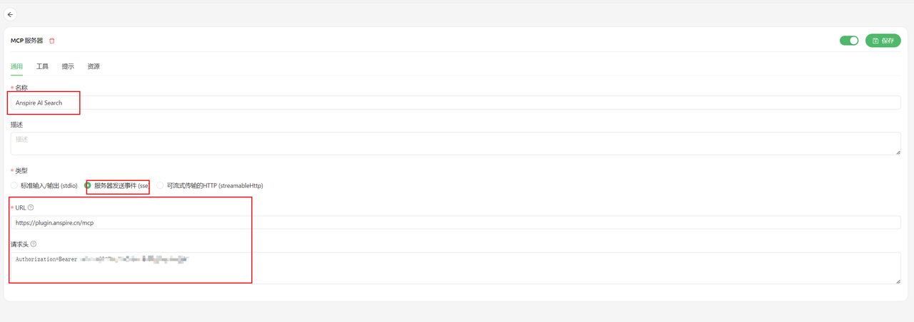Viewport: 914px width, 322px height.
Task: Toggle the MCP server enable switch
Action: (x=849, y=41)
